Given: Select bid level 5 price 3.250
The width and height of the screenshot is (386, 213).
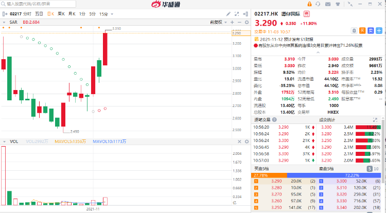Looking at the screenshot, I should pyautogui.click(x=276, y=207).
